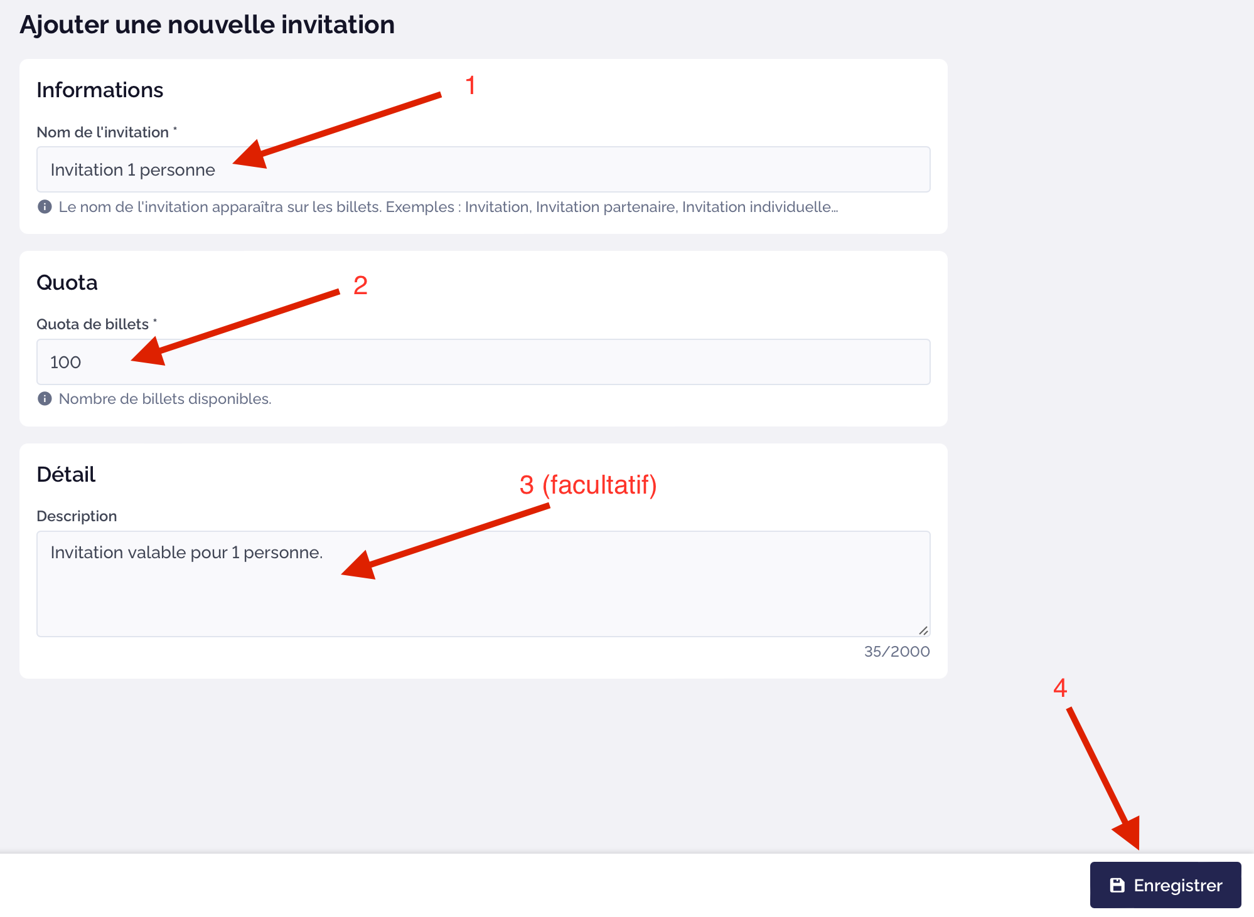The image size is (1254, 917).
Task: Click the info icon next to Nombre de billets disponibles
Action: 45,398
